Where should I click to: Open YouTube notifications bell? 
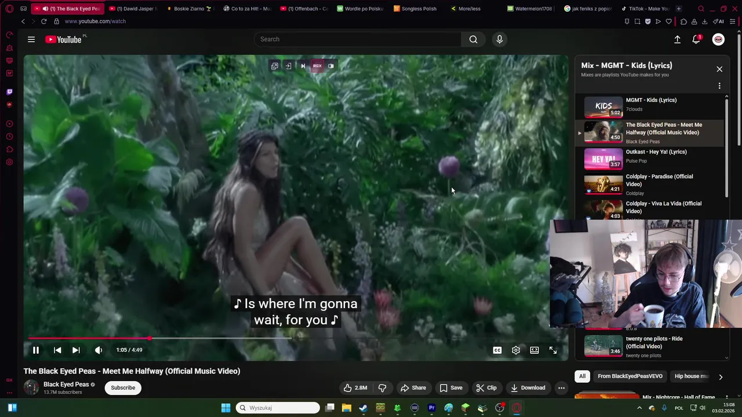[696, 39]
